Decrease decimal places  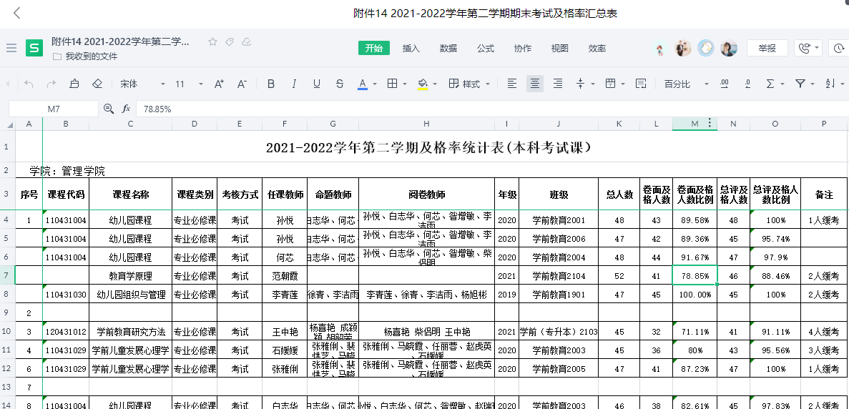(747, 84)
